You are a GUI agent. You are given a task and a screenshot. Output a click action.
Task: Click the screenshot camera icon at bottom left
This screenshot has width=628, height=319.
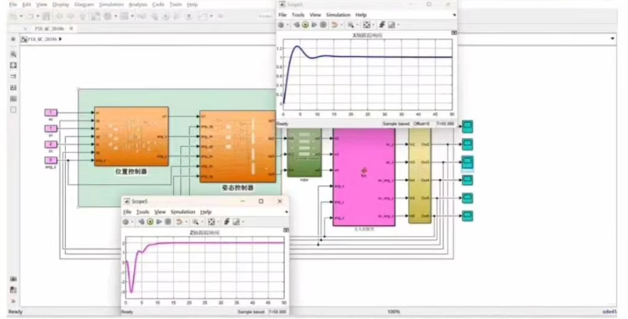(x=13, y=279)
